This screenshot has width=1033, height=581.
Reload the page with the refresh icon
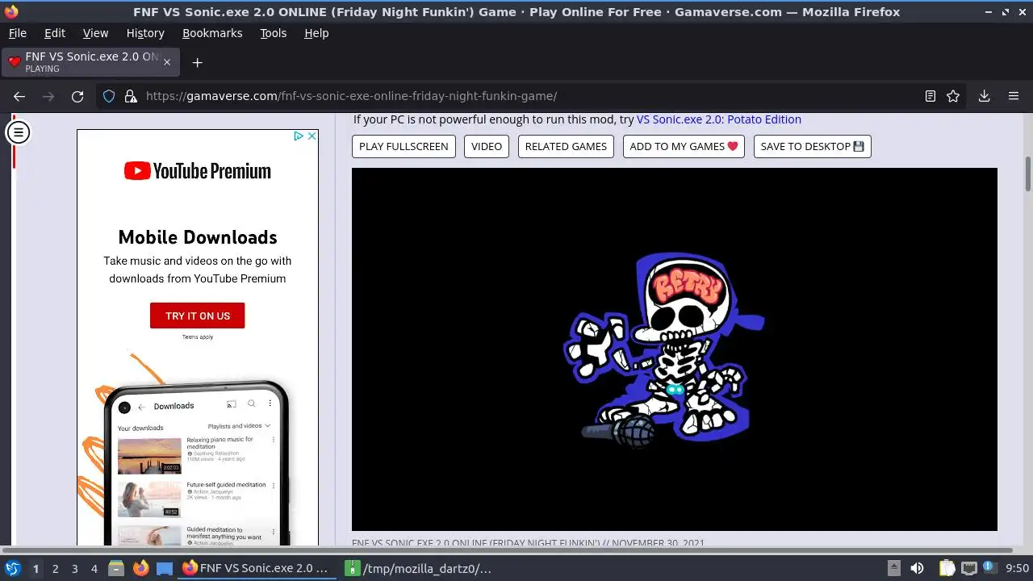(x=77, y=96)
